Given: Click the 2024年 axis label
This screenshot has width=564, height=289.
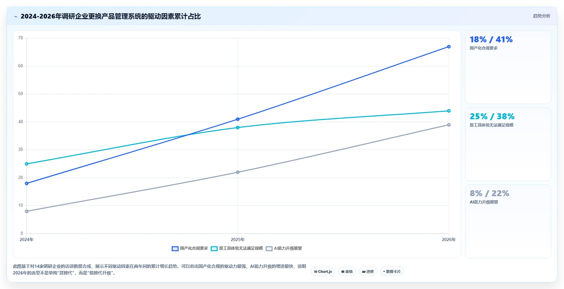Looking at the screenshot, I should point(26,239).
